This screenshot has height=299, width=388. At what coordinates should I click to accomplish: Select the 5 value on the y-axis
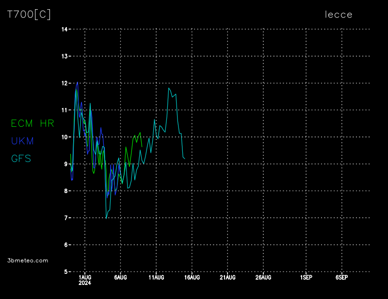click(65, 272)
